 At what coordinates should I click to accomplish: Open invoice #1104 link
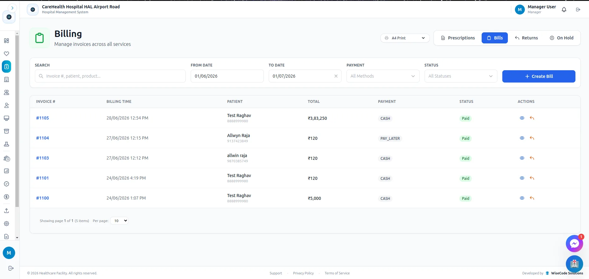43,138
